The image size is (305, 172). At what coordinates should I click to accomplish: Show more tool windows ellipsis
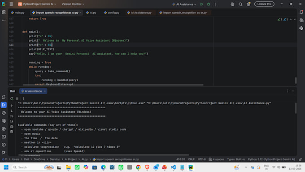pyautogui.click(x=4, y=20)
